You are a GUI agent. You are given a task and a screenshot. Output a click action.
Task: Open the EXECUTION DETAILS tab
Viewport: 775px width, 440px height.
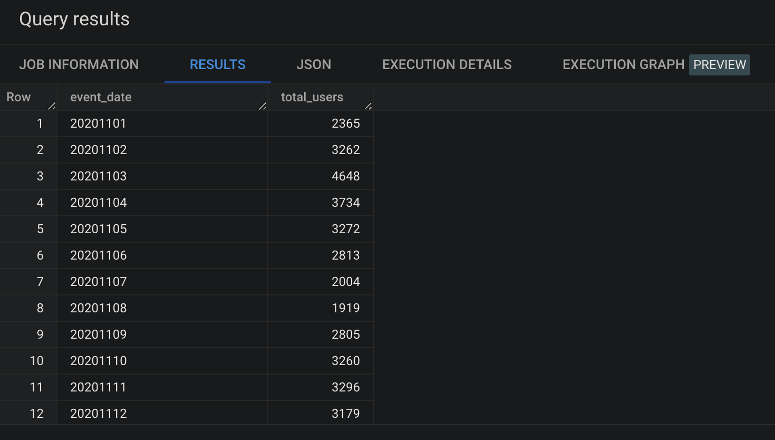447,64
